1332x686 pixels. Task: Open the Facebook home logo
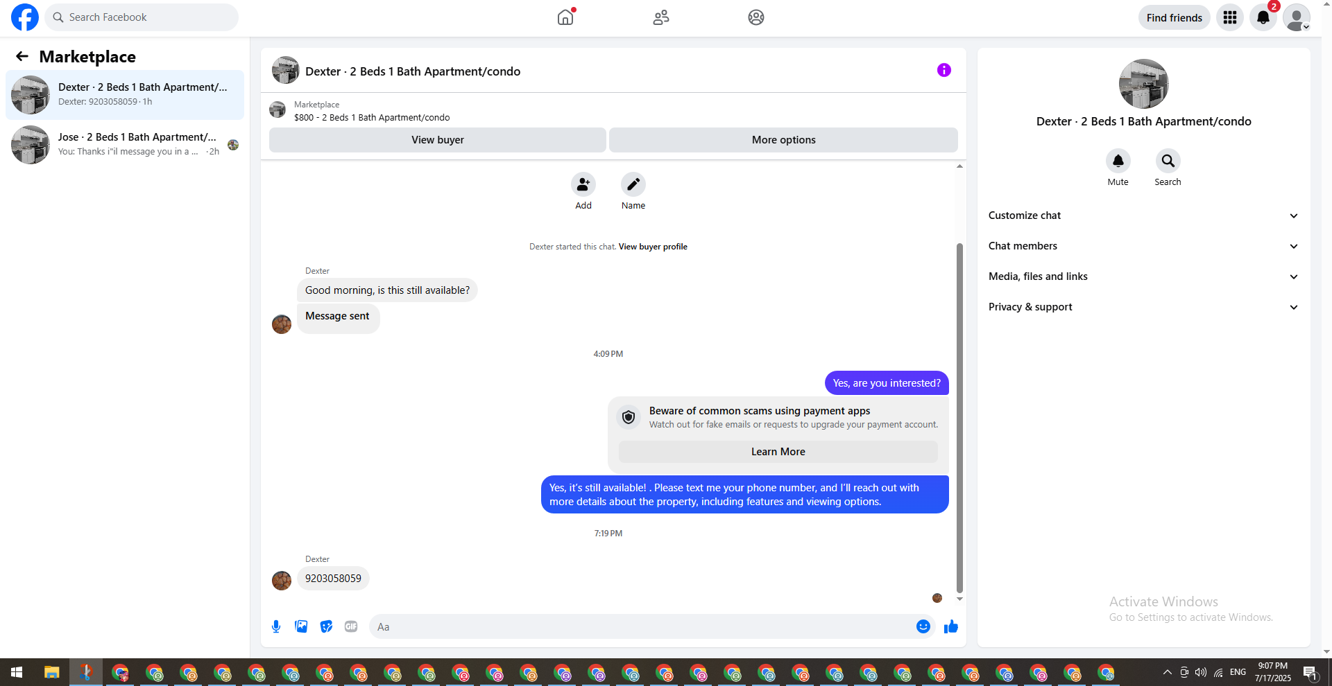click(25, 17)
